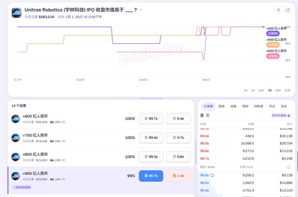Click the points icon in >700 亿人民币 row

click(52, 141)
